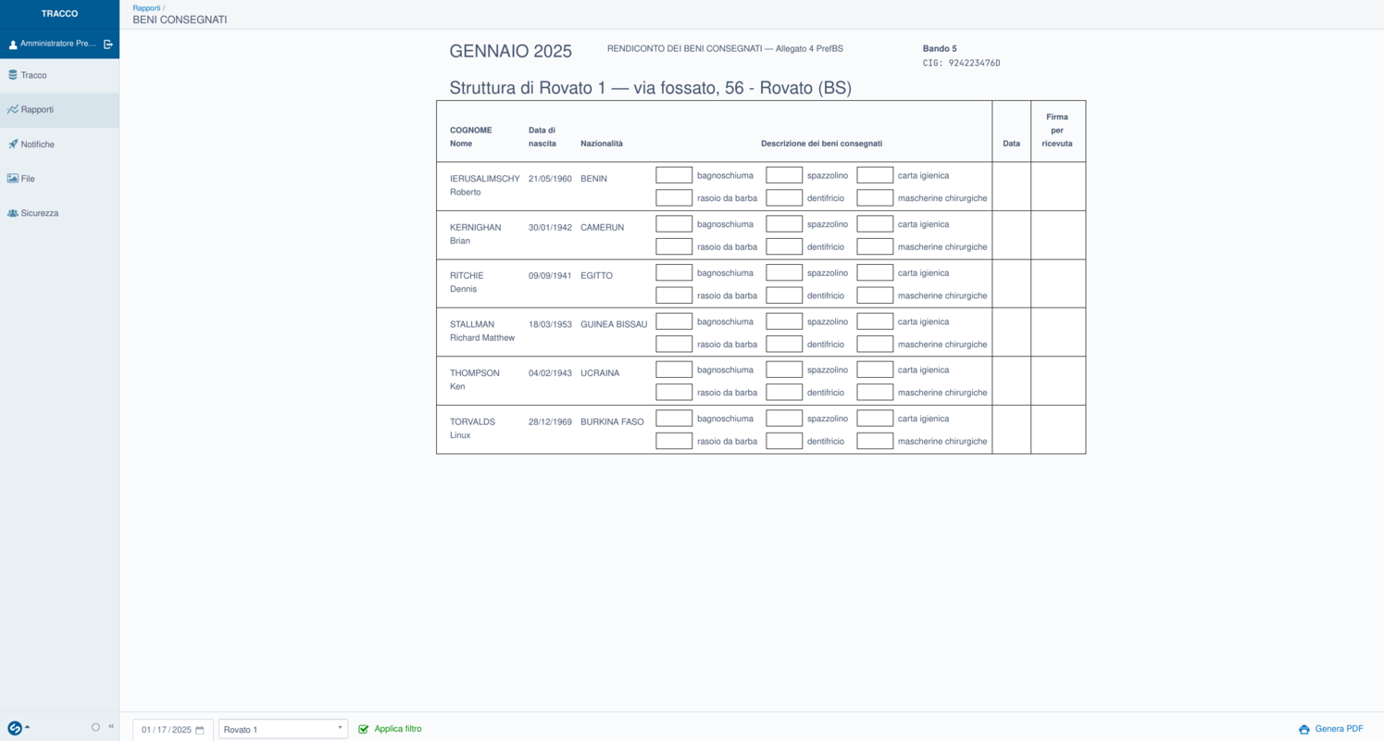This screenshot has width=1384, height=741.
Task: Click birth date 30/01/1942
Action: [550, 227]
